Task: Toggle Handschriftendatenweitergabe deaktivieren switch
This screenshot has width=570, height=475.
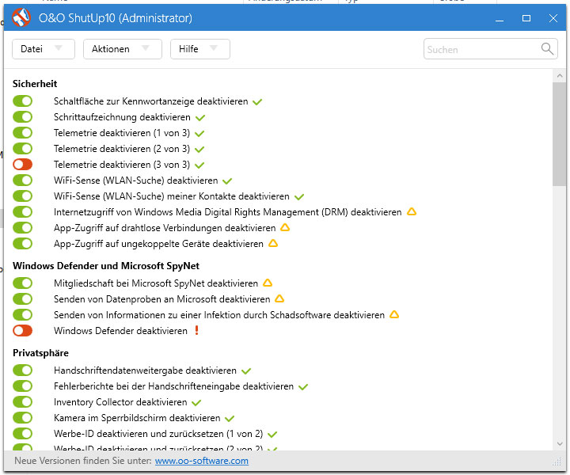Action: pyautogui.click(x=23, y=370)
